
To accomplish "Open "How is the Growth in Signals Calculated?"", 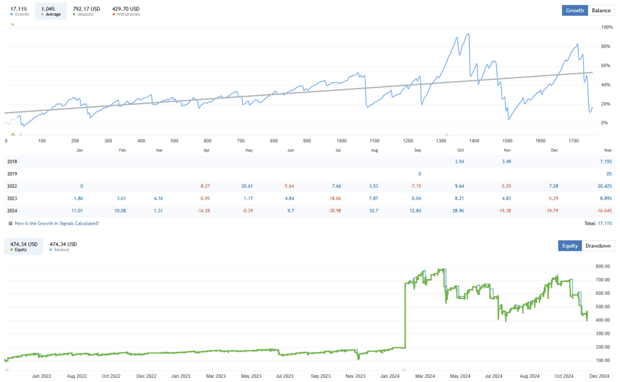I will (x=56, y=223).
